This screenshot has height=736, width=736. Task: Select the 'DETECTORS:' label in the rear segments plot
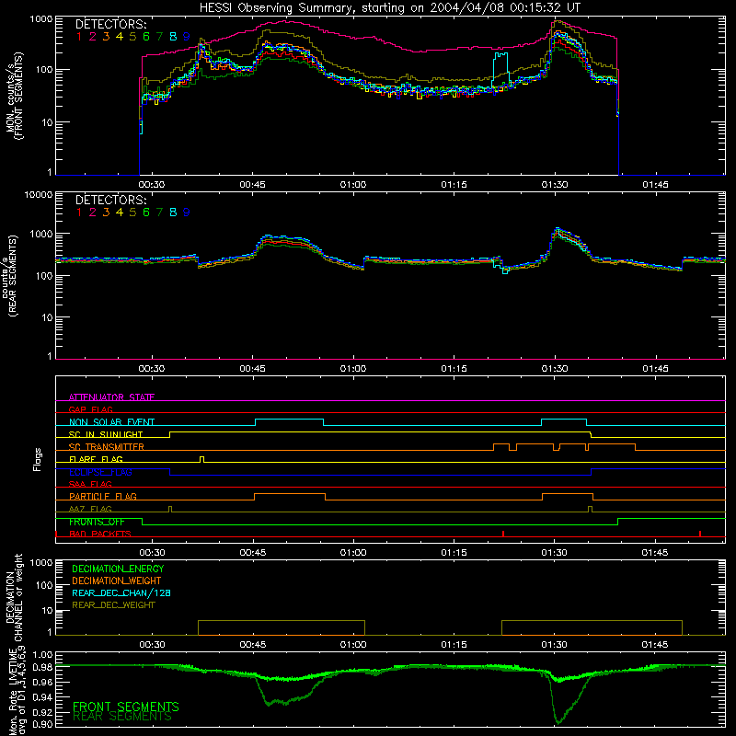coord(111,201)
